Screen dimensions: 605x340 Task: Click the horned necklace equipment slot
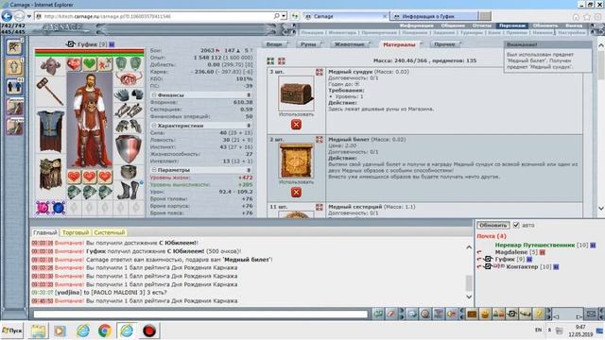point(129,79)
